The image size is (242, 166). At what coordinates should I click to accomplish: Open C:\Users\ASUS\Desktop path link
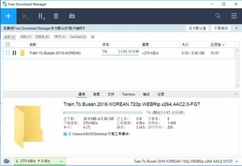(x=99, y=134)
